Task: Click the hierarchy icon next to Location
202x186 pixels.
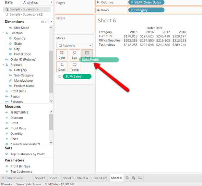Action: (7, 33)
